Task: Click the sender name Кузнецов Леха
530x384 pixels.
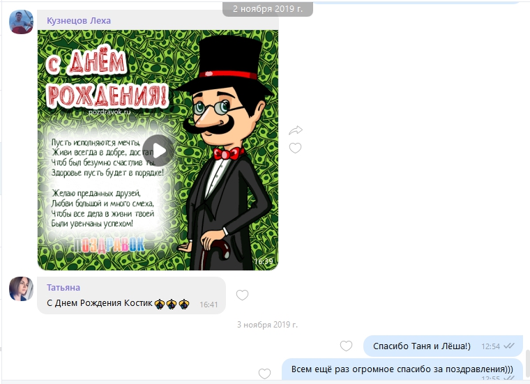Action: point(79,21)
